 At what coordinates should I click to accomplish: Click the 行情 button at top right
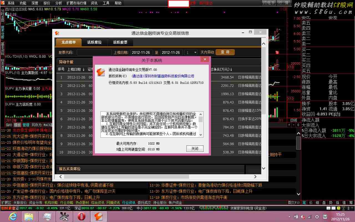point(283,3)
